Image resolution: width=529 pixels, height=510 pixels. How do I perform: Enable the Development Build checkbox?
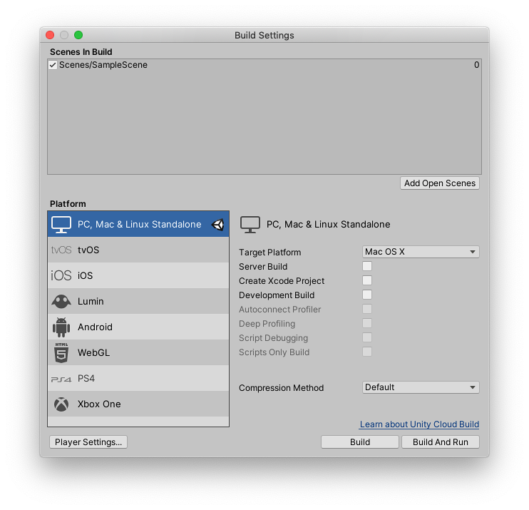367,295
